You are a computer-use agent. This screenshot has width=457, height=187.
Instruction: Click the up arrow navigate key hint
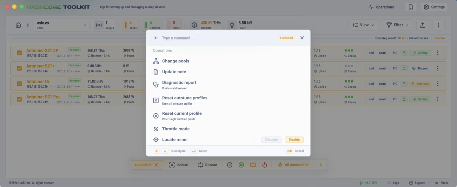tap(156, 151)
